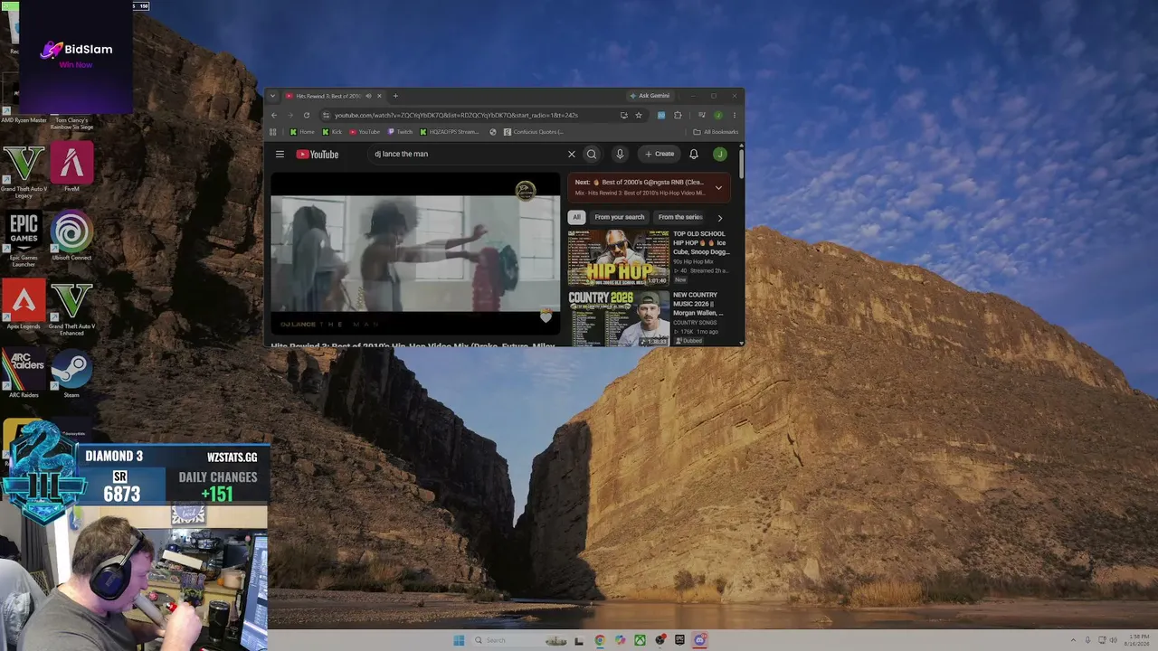This screenshot has width=1158, height=651.
Task: Open the Chrome apps grid shortcut
Action: tap(273, 132)
